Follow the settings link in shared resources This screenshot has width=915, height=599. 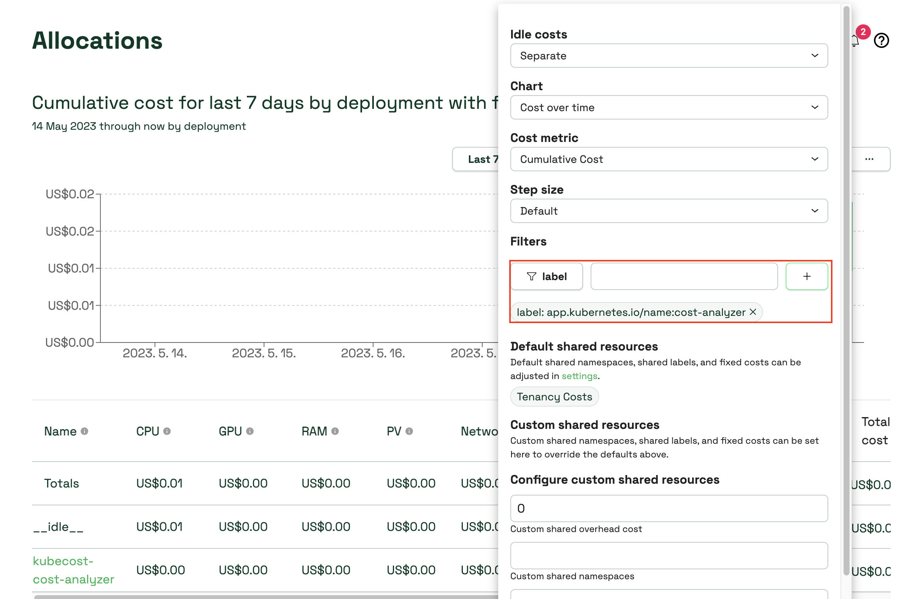(x=579, y=376)
